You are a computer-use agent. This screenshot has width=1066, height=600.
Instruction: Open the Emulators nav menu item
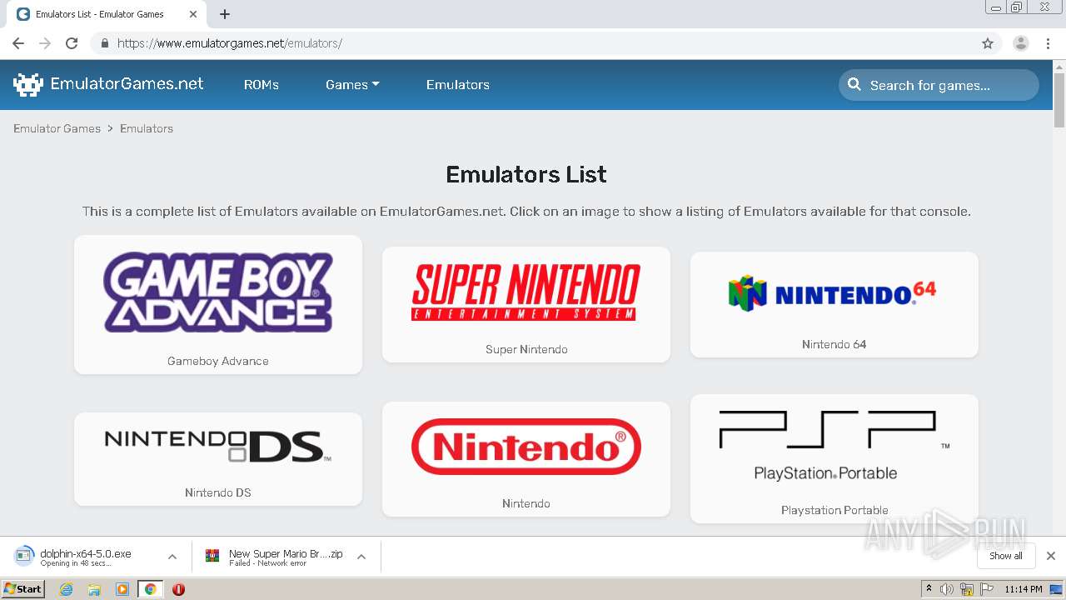pos(458,84)
